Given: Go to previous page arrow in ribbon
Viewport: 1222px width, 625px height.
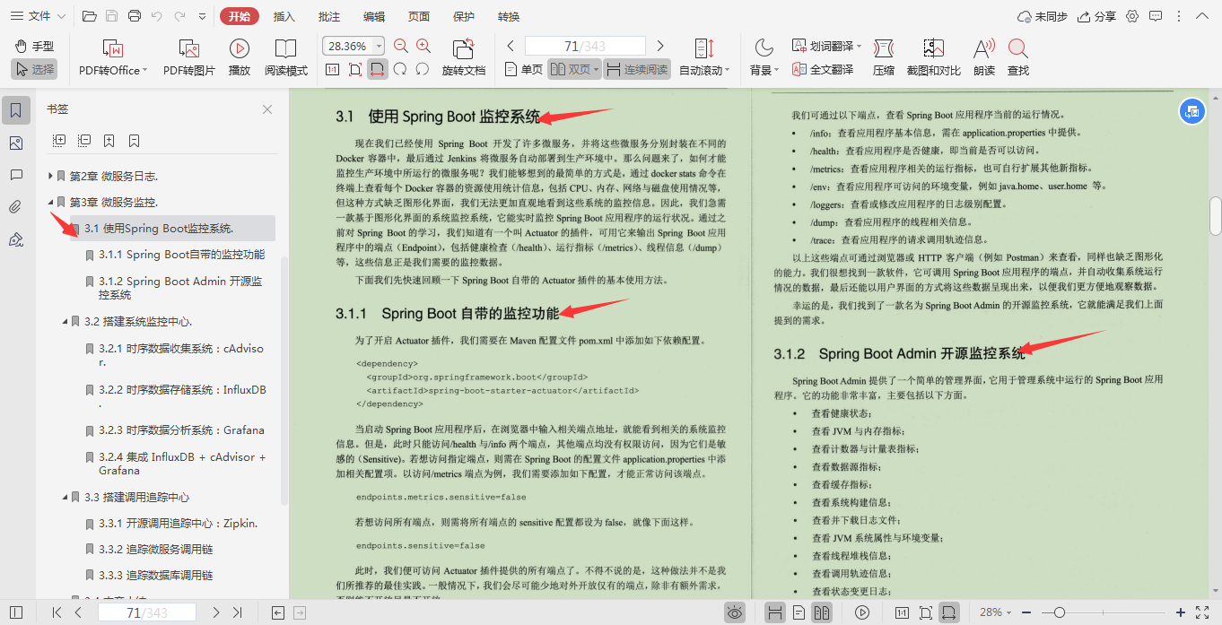Looking at the screenshot, I should (511, 46).
